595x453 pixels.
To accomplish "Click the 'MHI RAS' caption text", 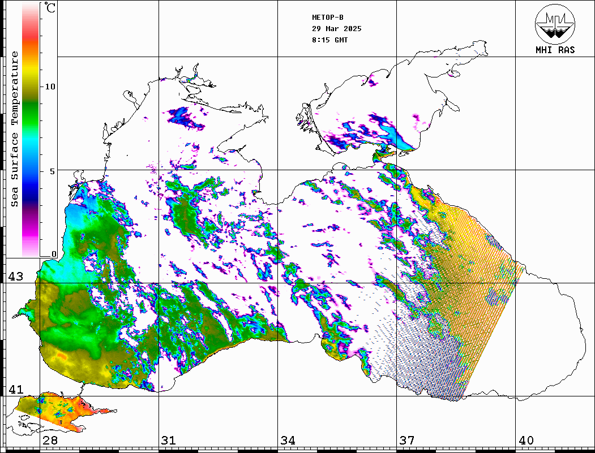I will tap(555, 50).
